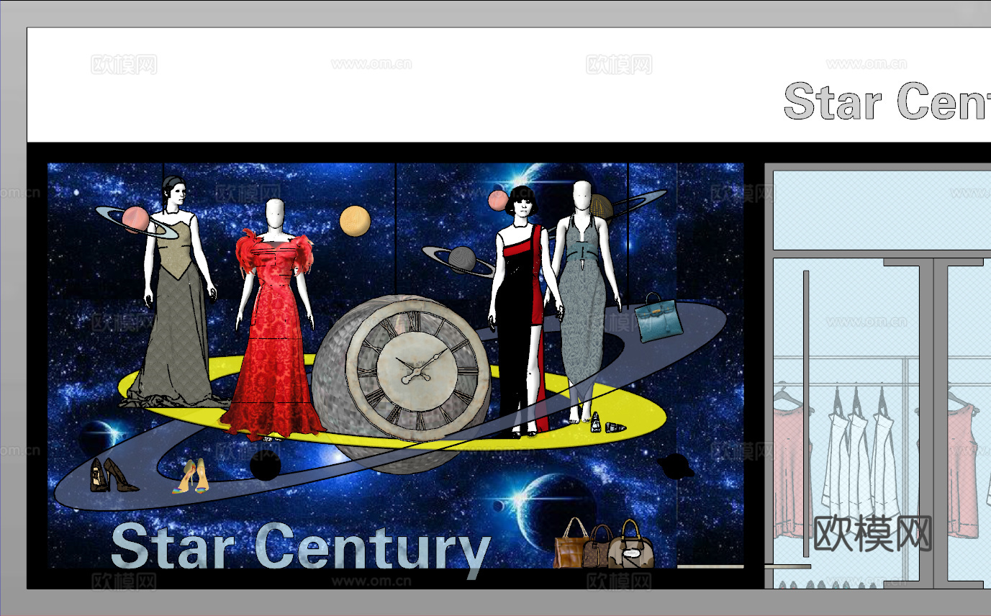Viewport: 991px width, 616px height.
Task: Select the brown leather tote bag at bottom
Action: [x=571, y=543]
